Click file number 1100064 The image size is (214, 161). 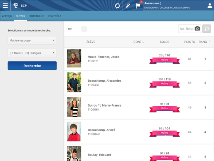pyautogui.click(x=93, y=110)
